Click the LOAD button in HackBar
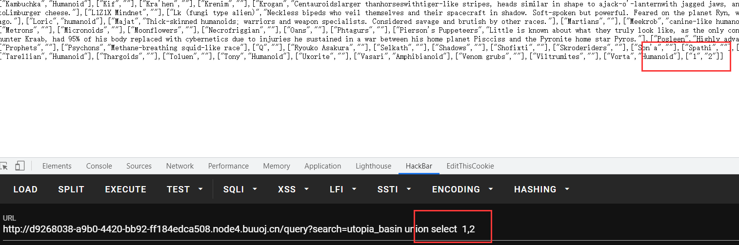This screenshot has height=245, width=739. click(x=25, y=189)
